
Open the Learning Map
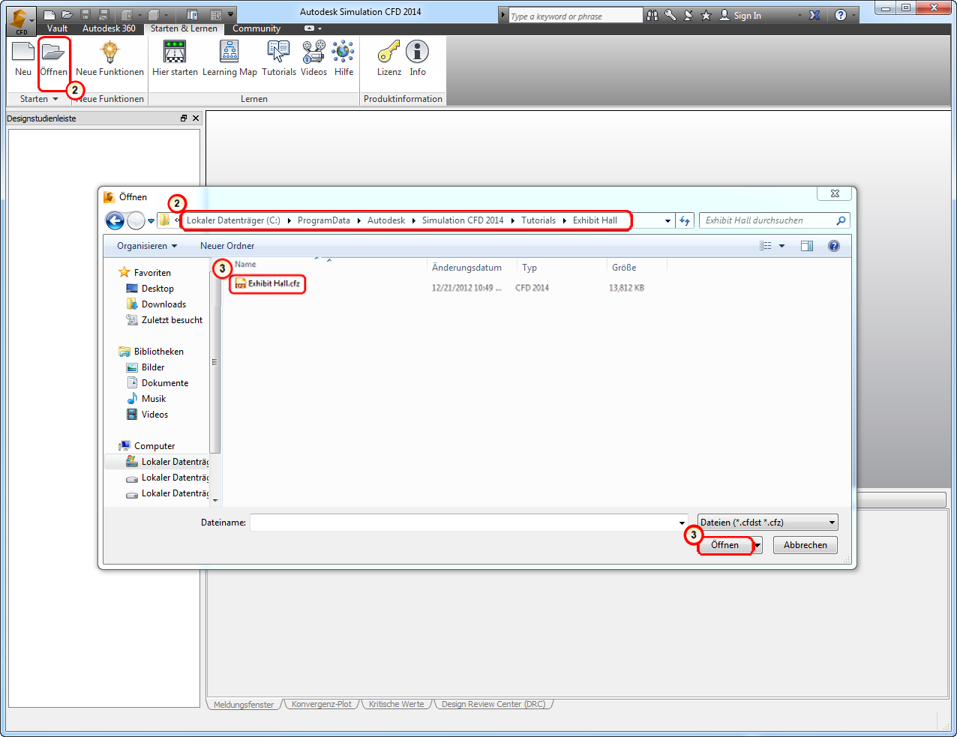pyautogui.click(x=229, y=59)
